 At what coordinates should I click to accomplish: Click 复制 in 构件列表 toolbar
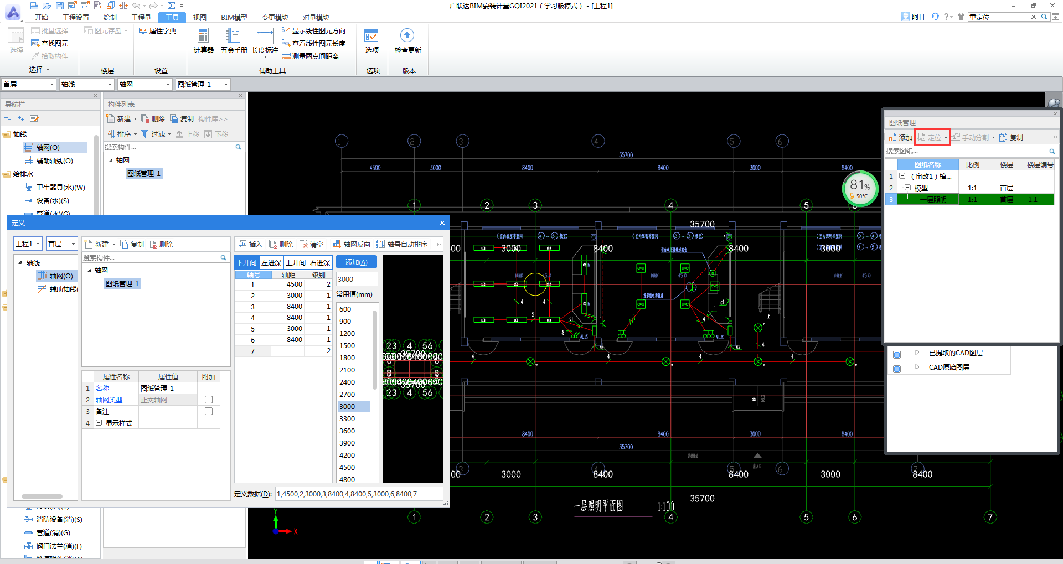click(x=182, y=119)
